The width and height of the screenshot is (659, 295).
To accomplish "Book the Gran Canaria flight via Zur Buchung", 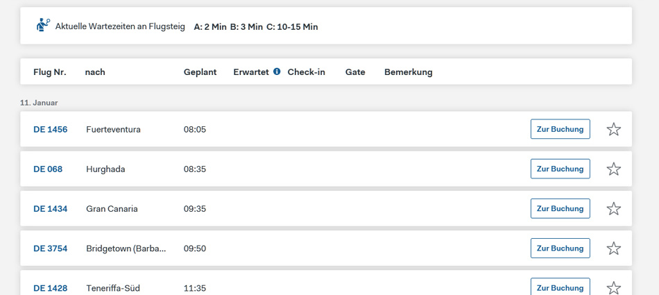I will pyautogui.click(x=560, y=208).
